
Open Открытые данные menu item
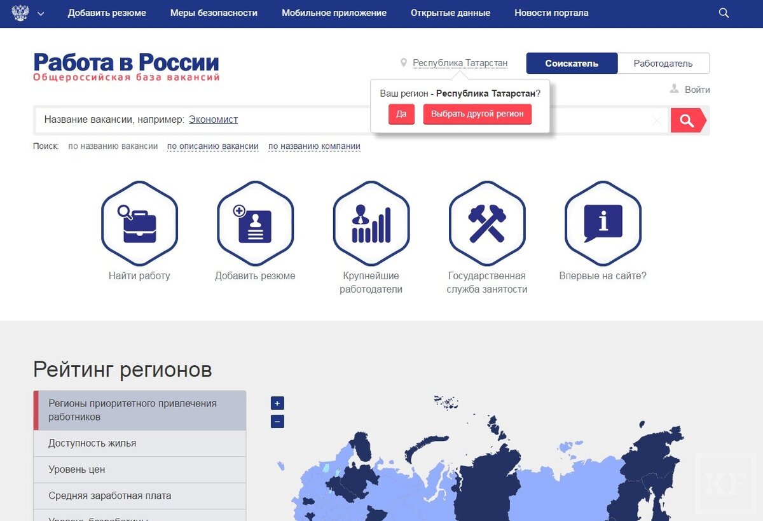[450, 13]
